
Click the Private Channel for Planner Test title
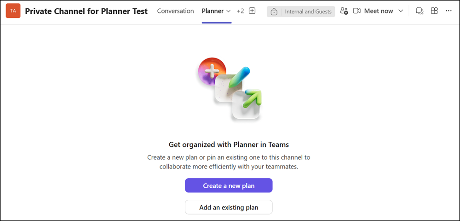pos(86,11)
